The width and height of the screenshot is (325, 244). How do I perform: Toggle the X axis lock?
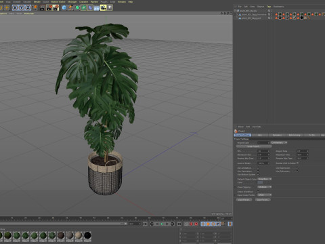click(15, 7)
